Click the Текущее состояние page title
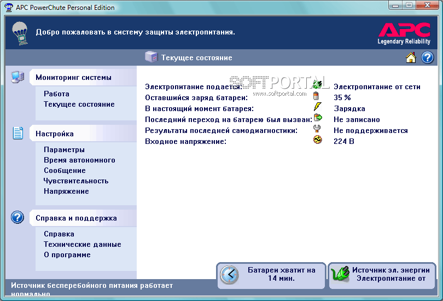This screenshot has width=443, height=301. coord(197,57)
